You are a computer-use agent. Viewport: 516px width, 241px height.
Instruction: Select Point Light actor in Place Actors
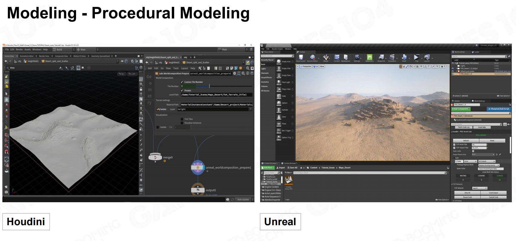click(285, 82)
